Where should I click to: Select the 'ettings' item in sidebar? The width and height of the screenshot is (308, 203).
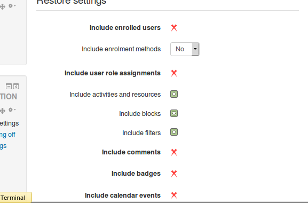(x=9, y=123)
